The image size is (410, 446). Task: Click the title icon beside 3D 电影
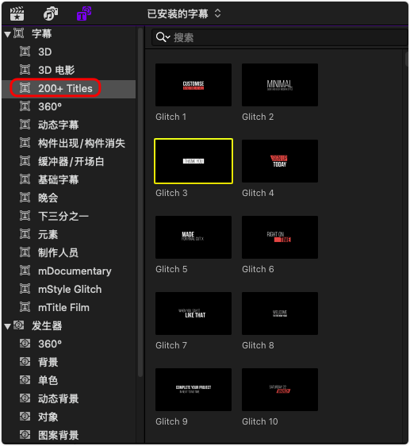pyautogui.click(x=25, y=70)
